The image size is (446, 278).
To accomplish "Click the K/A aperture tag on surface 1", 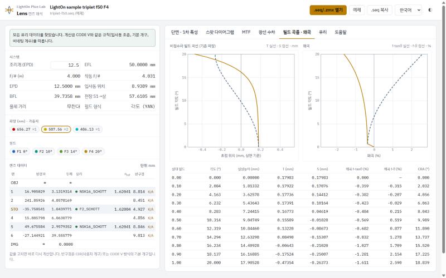I will [151, 192].
